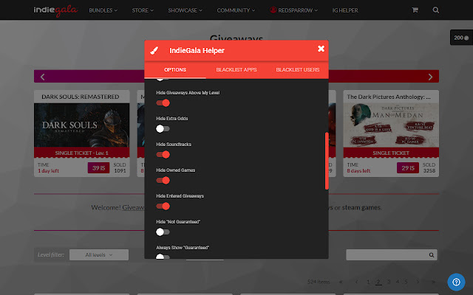Open the IG HELPER menu item
The width and height of the screenshot is (473, 295).
[345, 10]
